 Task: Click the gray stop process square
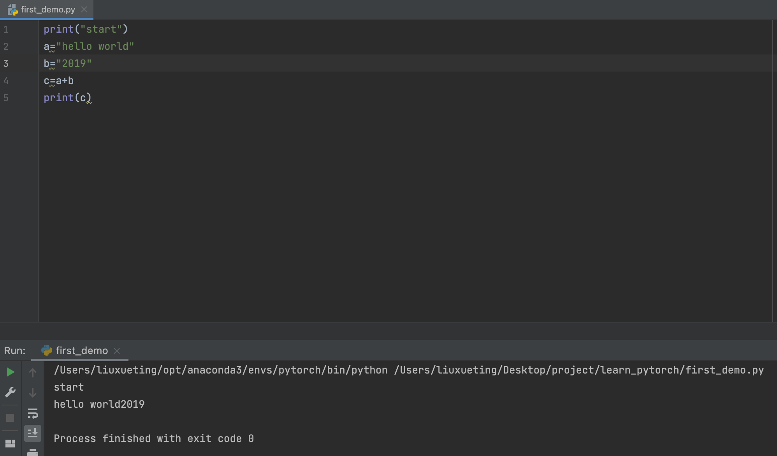coord(11,418)
